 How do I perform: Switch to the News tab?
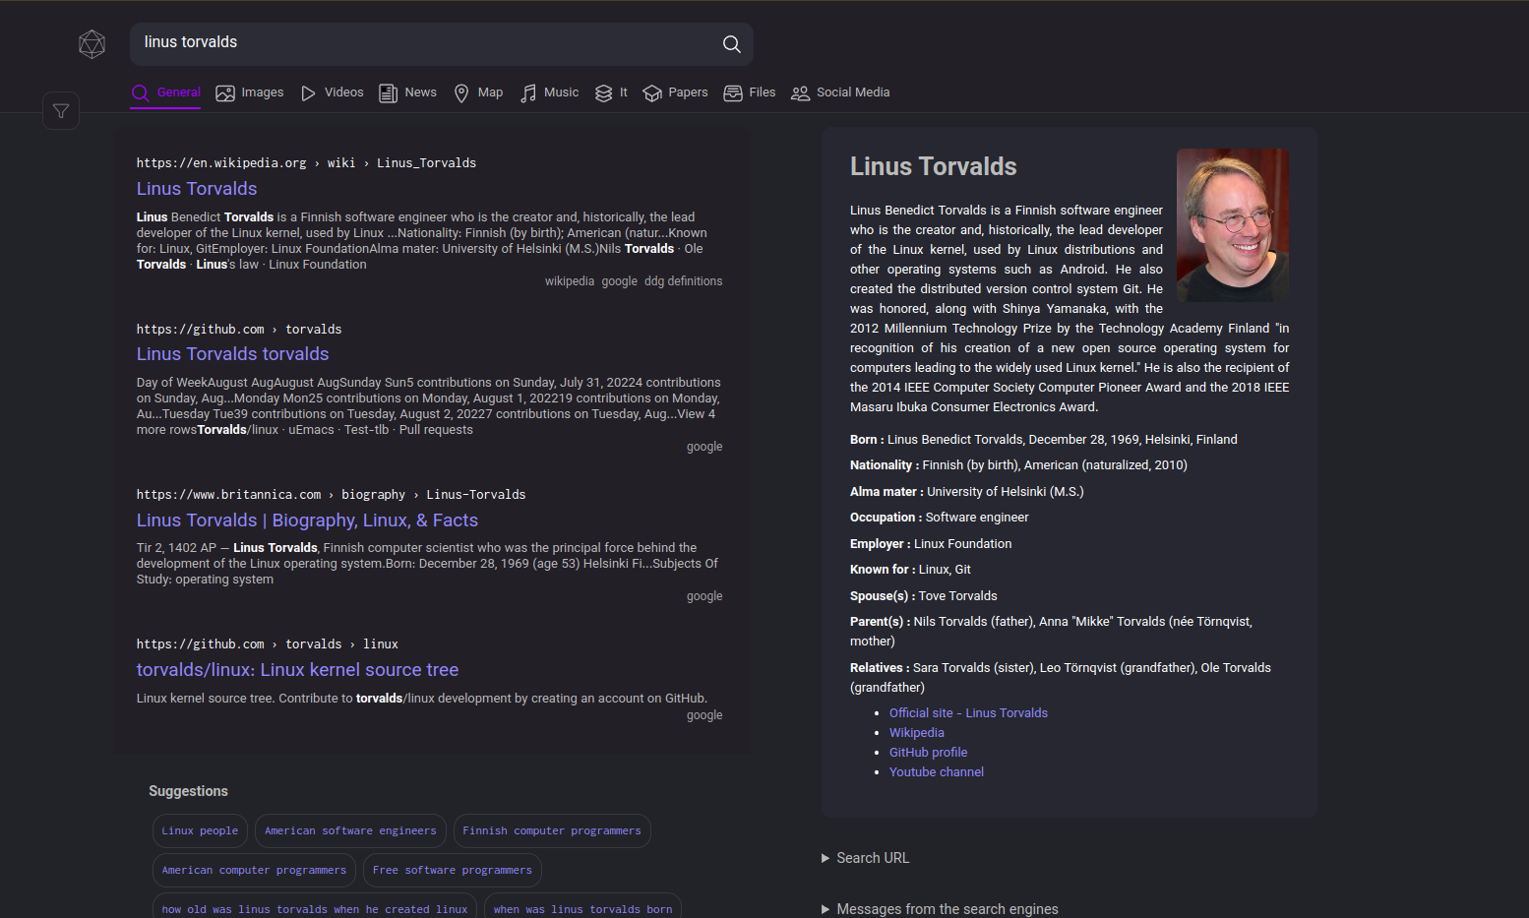pos(407,93)
